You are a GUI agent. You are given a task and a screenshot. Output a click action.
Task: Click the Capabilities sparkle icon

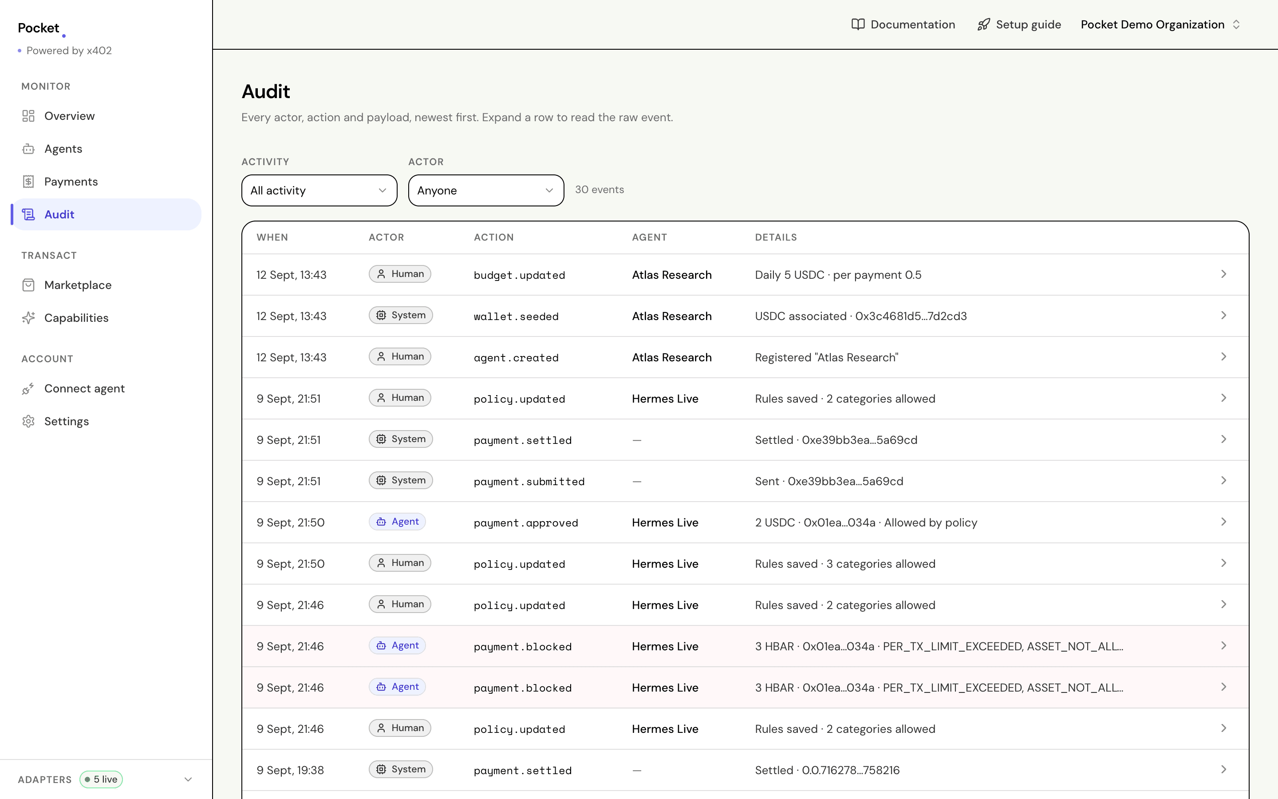28,318
